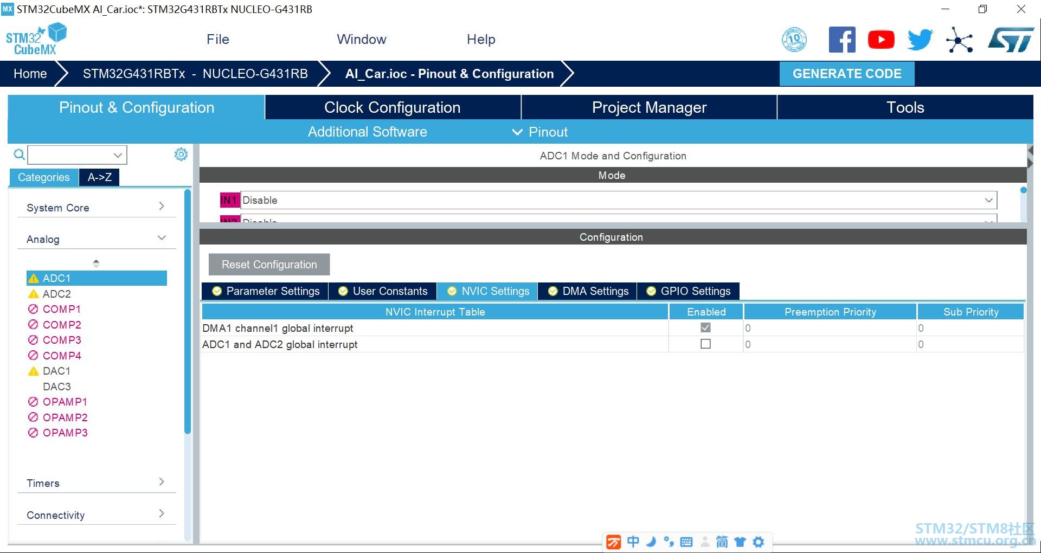Viewport: 1041px width, 553px height.
Task: Toggle the half-width moon icon
Action: click(x=651, y=542)
